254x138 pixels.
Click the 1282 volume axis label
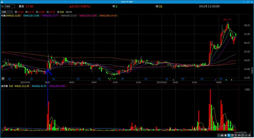247,89
